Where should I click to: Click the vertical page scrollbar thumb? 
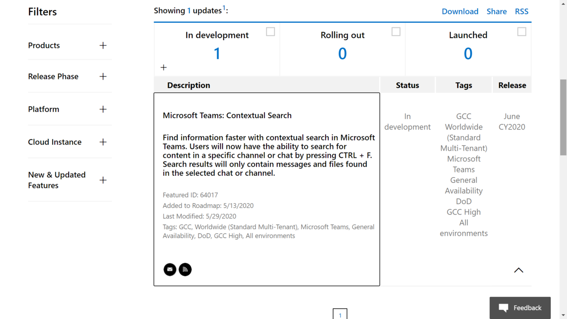click(x=563, y=117)
